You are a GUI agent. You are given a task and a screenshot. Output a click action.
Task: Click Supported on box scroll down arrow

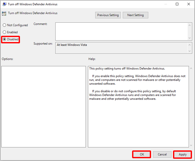coord(189,51)
